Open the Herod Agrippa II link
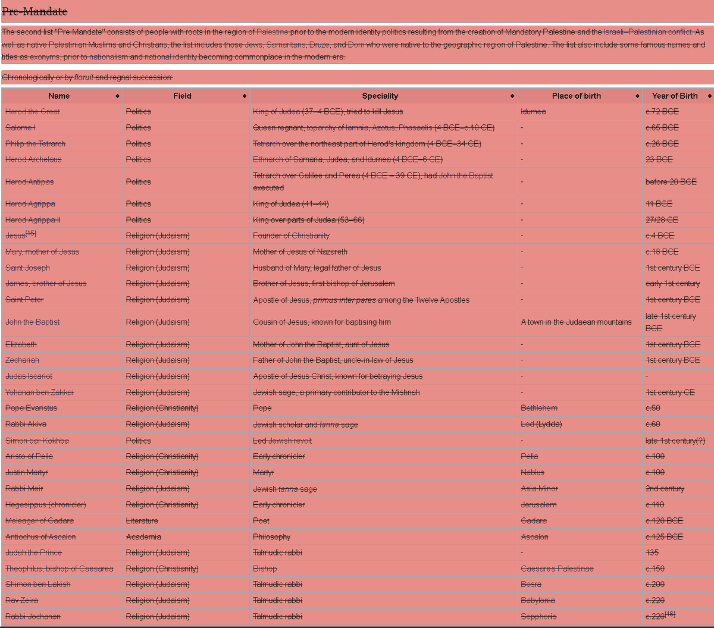The image size is (714, 628). coord(33,220)
